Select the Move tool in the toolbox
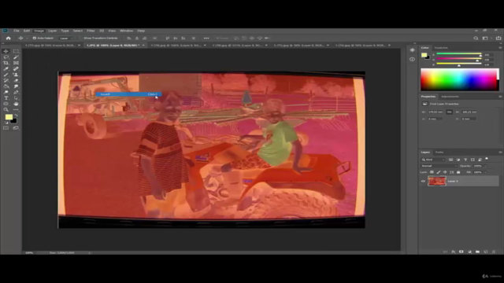This screenshot has width=504, height=283. [x=6, y=51]
